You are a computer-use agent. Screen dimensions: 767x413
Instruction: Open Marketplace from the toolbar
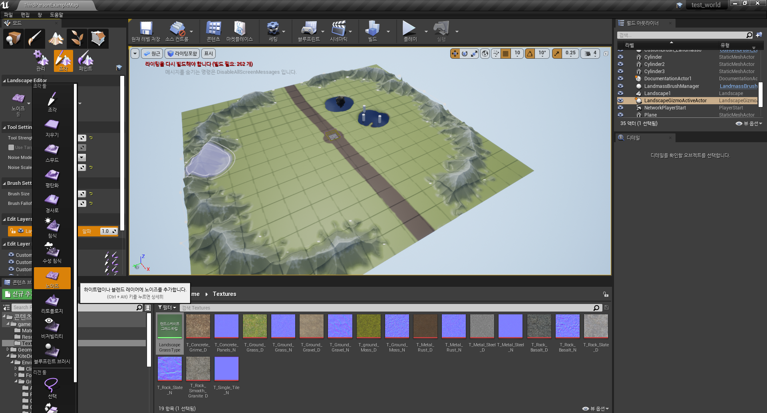(240, 31)
